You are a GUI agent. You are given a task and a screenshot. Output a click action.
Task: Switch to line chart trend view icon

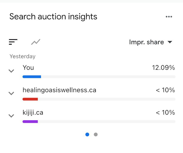pyautogui.click(x=36, y=42)
